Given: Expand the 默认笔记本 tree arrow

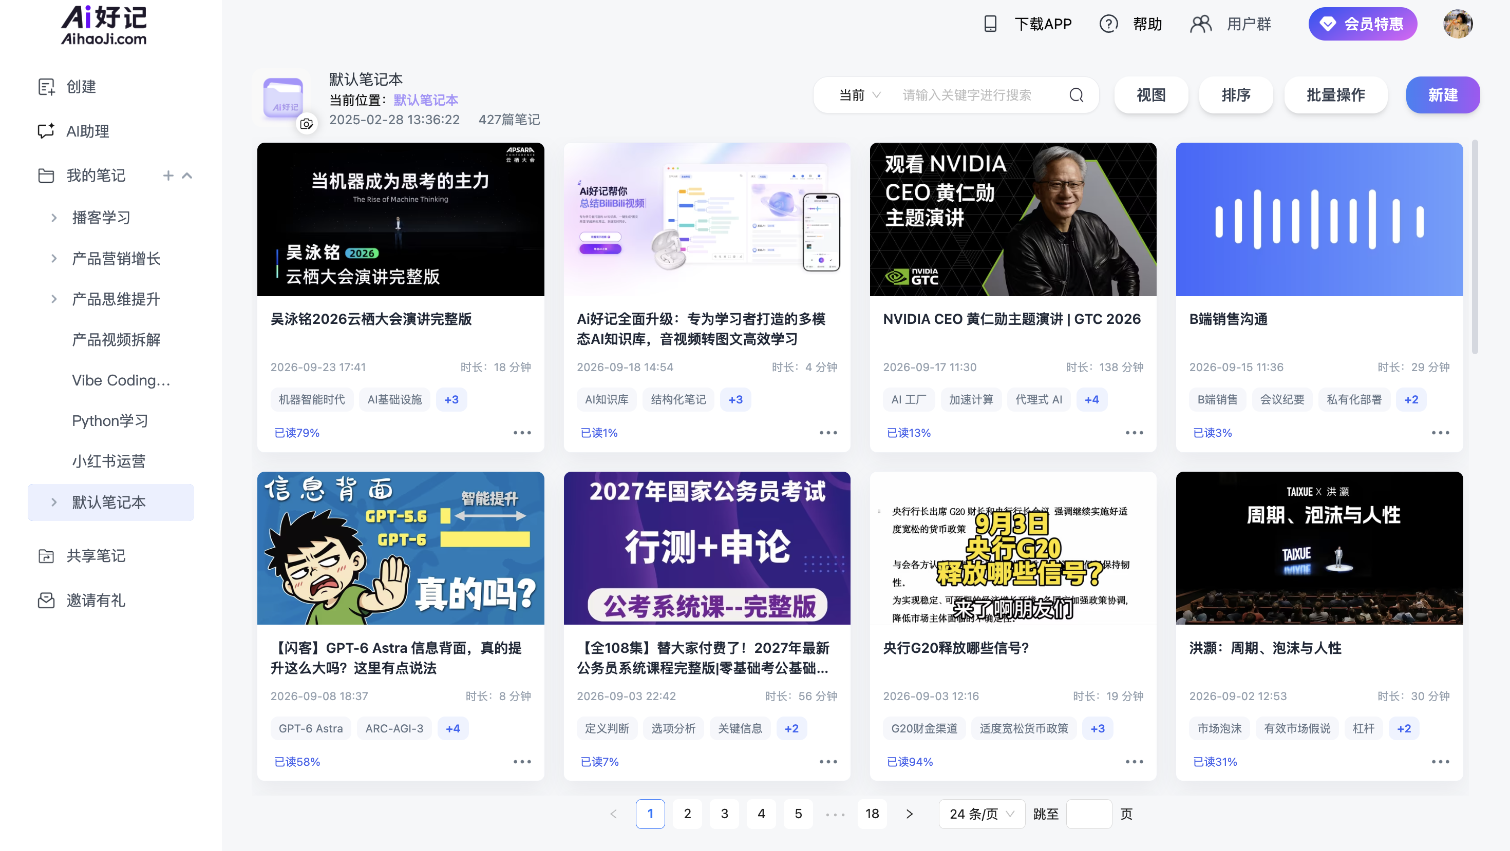Looking at the screenshot, I should (x=54, y=502).
